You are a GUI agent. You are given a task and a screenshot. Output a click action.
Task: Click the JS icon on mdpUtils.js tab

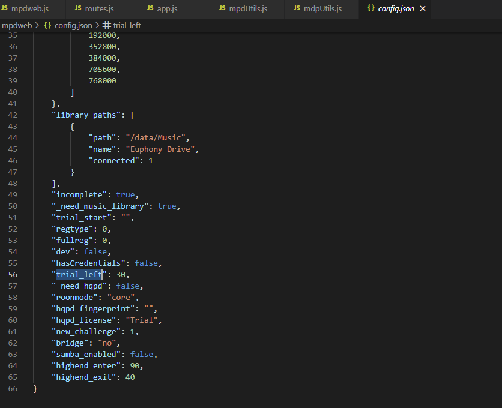tap(297, 8)
